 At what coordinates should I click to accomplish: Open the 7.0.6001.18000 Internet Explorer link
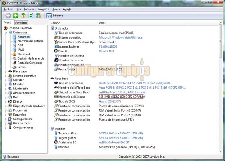(x=108, y=46)
